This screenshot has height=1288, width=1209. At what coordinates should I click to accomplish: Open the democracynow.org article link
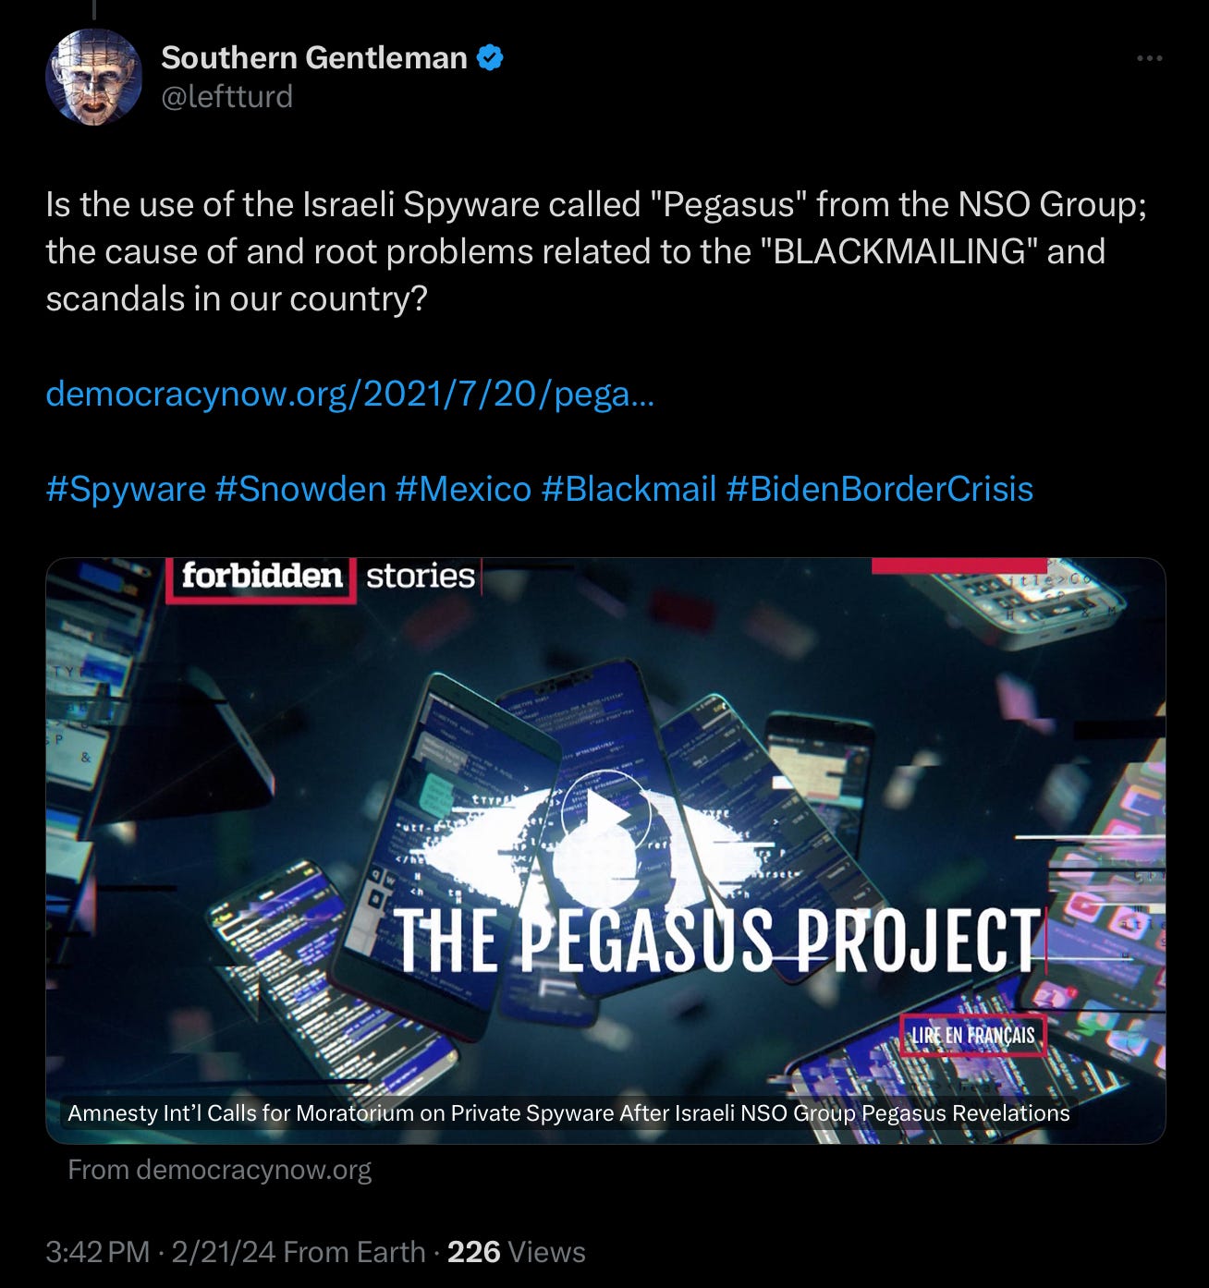tap(350, 394)
